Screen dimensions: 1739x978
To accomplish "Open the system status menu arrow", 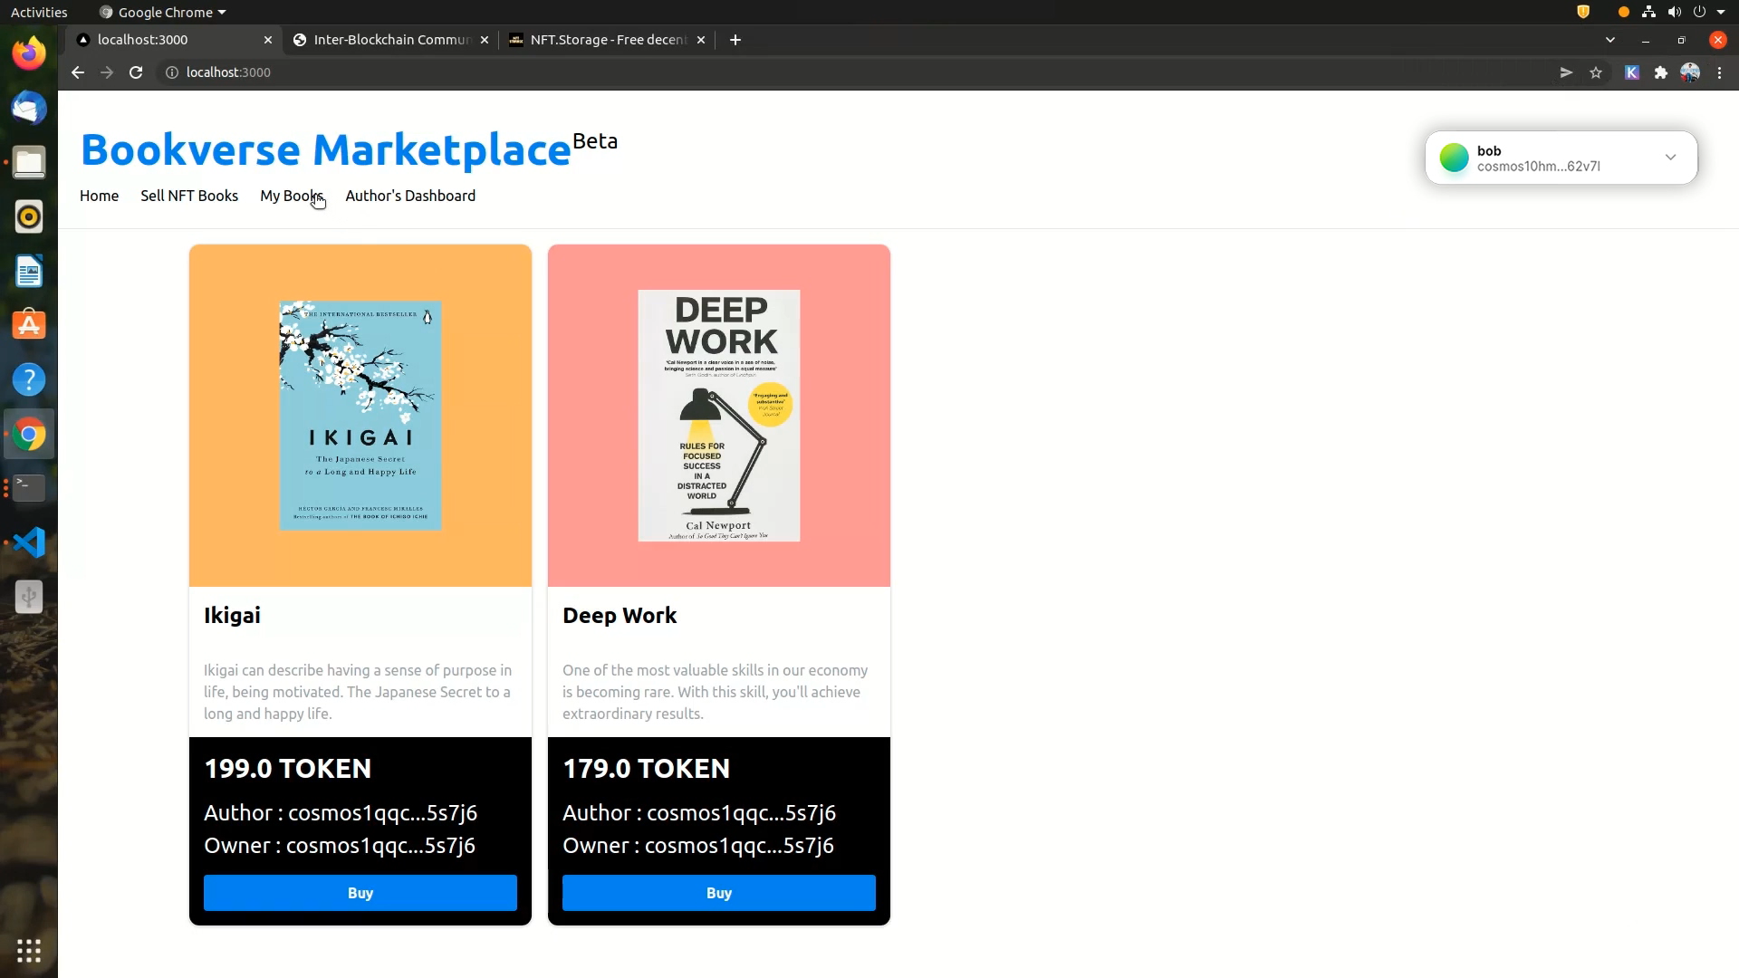I will (1721, 13).
